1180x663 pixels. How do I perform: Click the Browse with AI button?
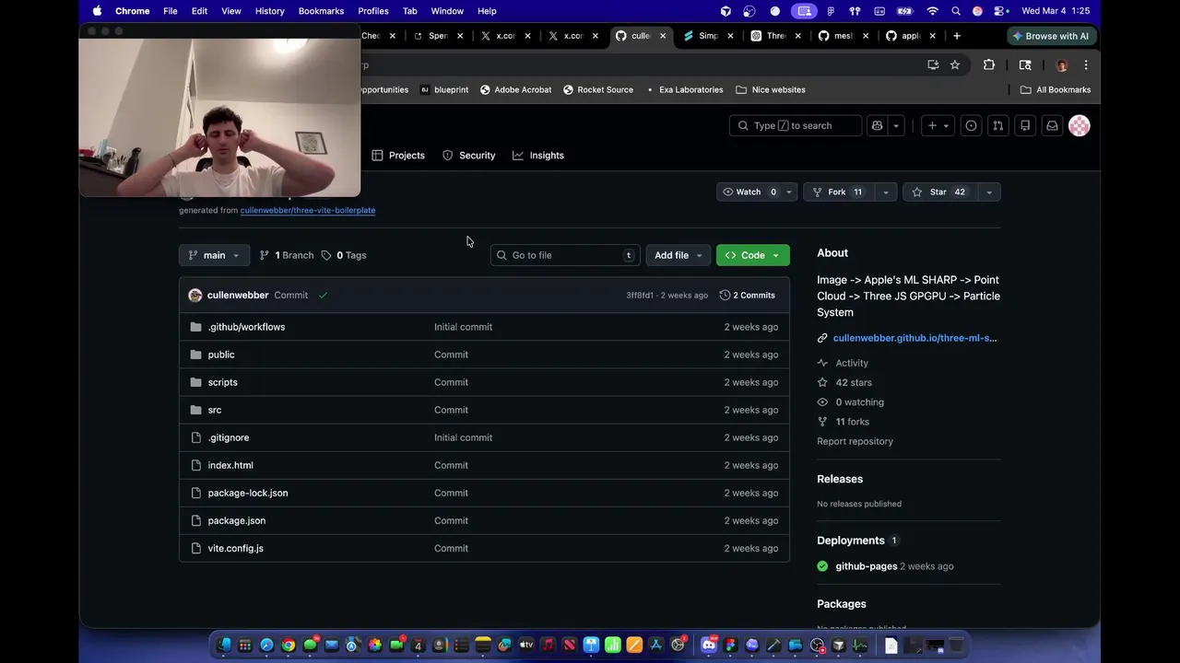coord(1050,36)
